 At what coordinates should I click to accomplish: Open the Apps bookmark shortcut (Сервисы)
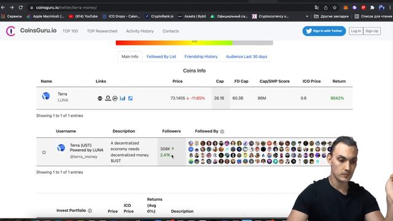coord(12,17)
